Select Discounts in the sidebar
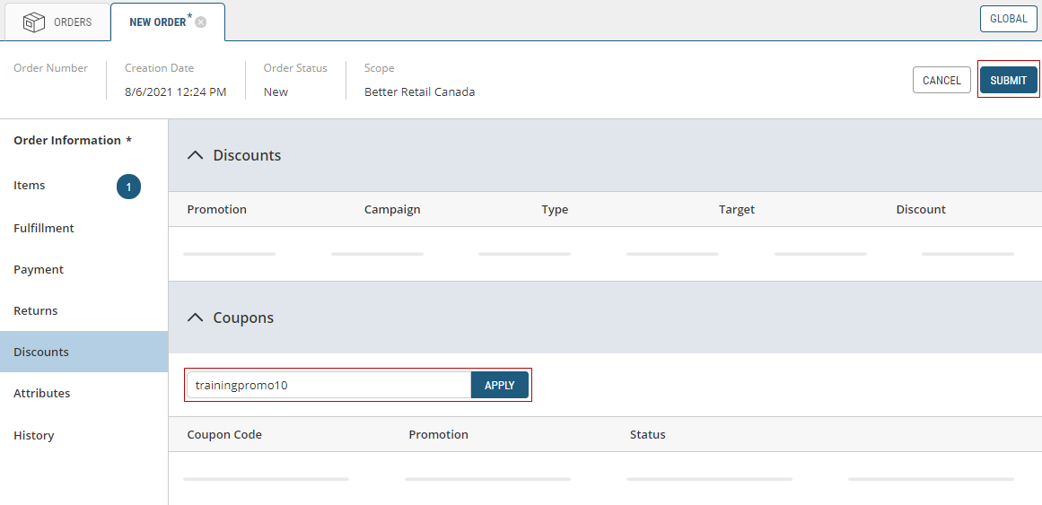1042x505 pixels. pyautogui.click(x=41, y=352)
